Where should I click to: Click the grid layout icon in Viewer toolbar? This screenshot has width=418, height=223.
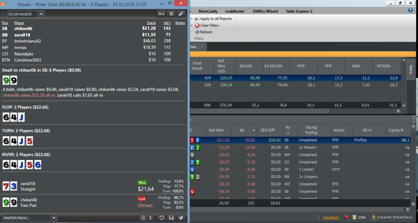pos(171,14)
